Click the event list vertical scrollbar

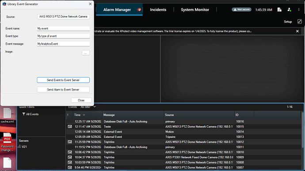[302, 129]
